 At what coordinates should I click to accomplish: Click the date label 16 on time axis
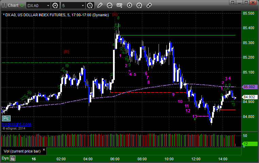[x=34, y=159]
